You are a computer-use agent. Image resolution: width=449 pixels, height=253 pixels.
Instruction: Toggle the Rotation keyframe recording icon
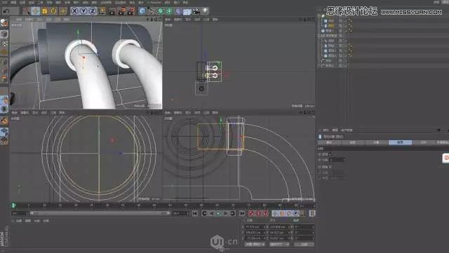[288, 213]
